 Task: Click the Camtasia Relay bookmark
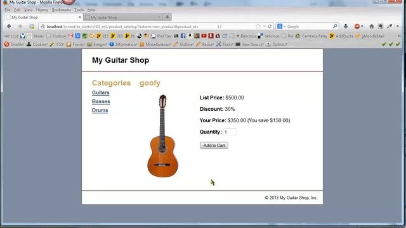pos(311,36)
